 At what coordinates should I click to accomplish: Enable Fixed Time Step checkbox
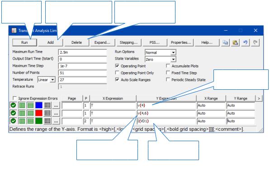pos(168,73)
